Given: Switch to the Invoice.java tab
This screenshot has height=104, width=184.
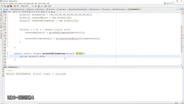Looking at the screenshot, I should 107,9.
